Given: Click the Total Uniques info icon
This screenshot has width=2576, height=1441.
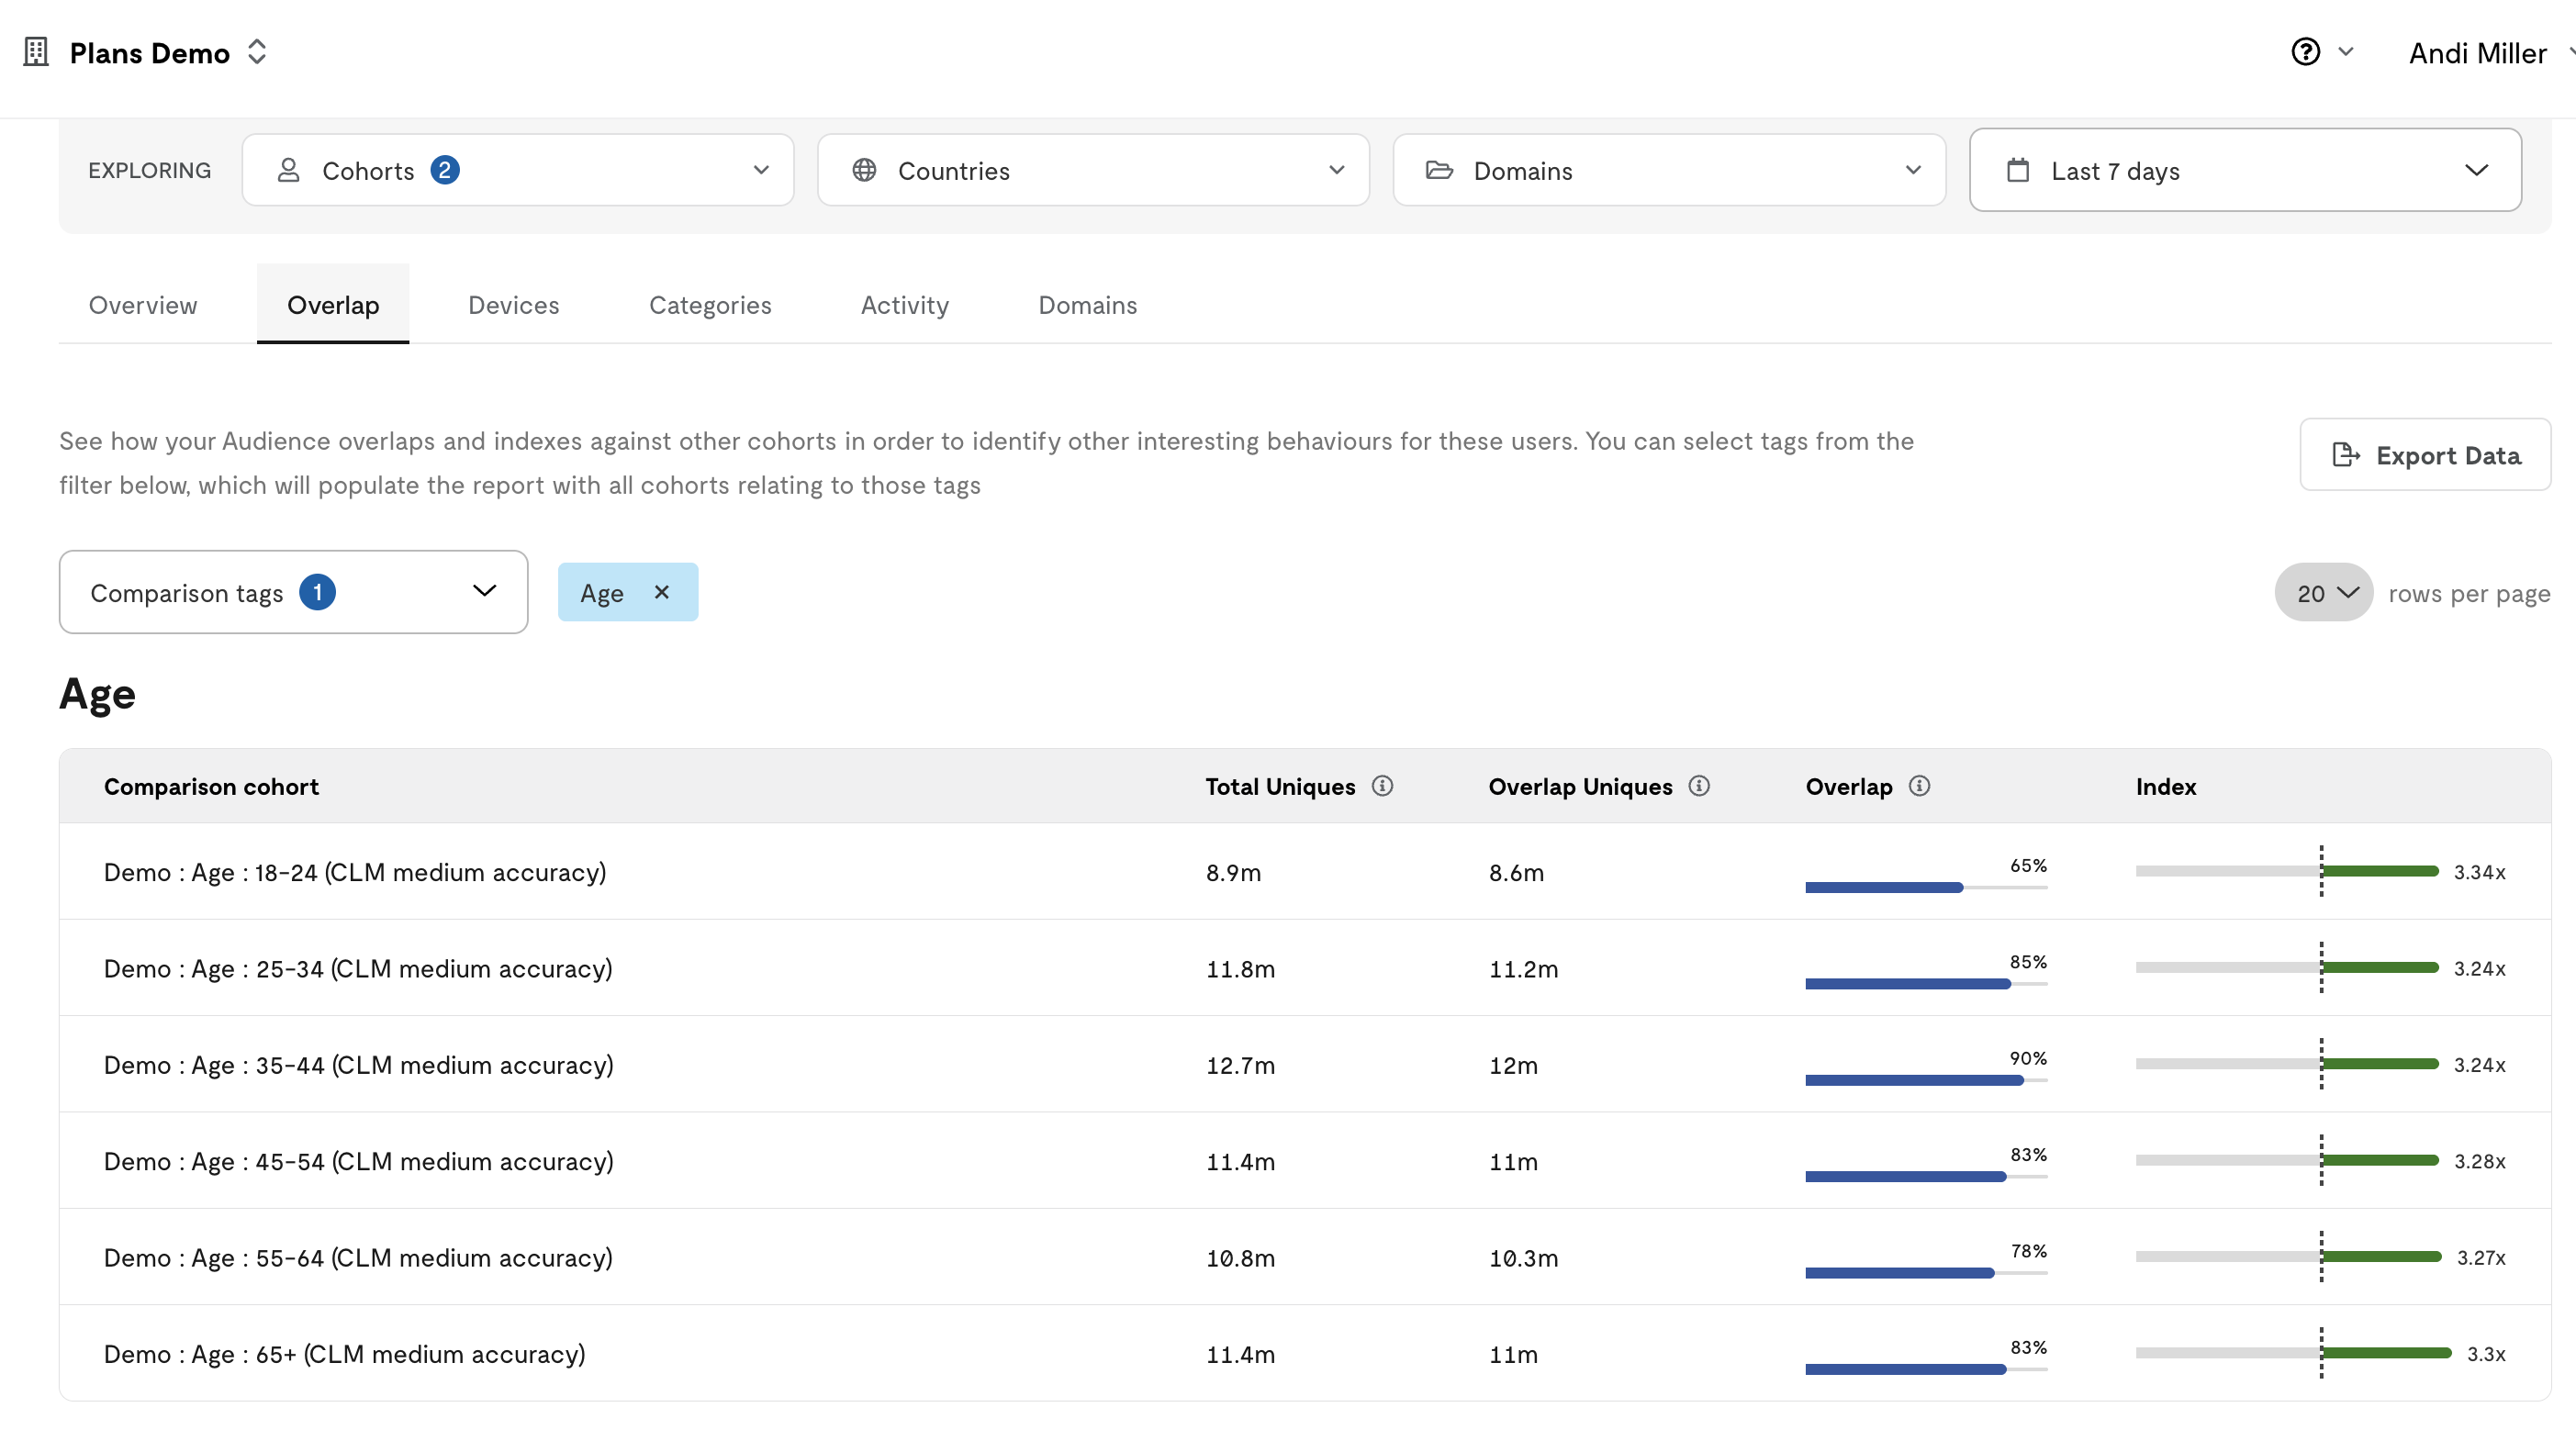Looking at the screenshot, I should [1382, 786].
